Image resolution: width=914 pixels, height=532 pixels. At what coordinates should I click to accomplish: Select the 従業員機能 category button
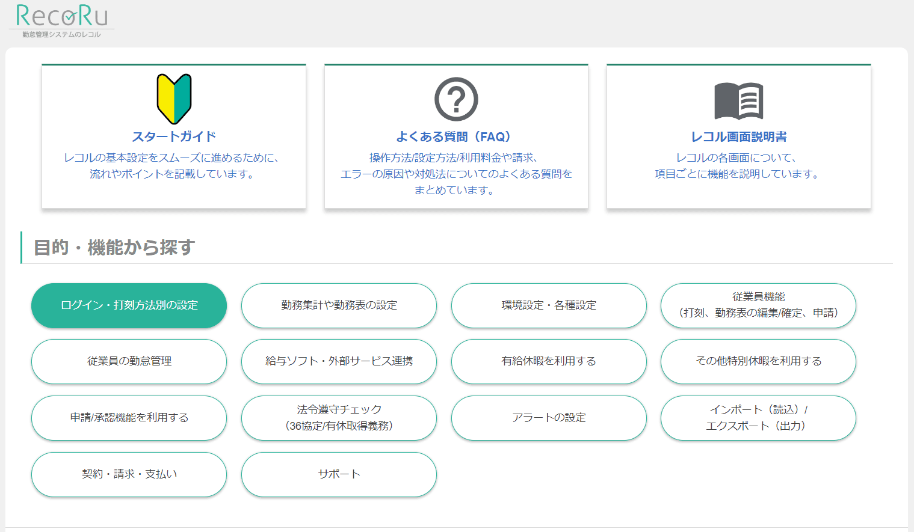click(x=758, y=305)
